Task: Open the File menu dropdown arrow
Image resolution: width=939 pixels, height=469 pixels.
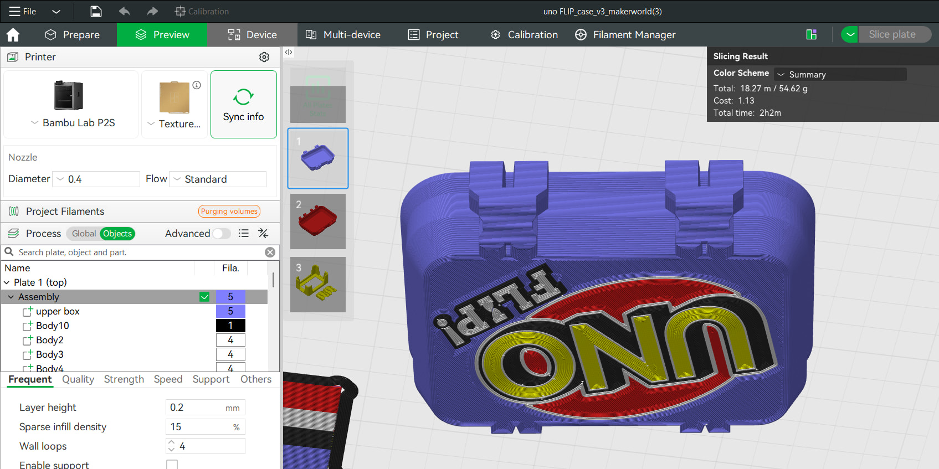Action: click(56, 11)
